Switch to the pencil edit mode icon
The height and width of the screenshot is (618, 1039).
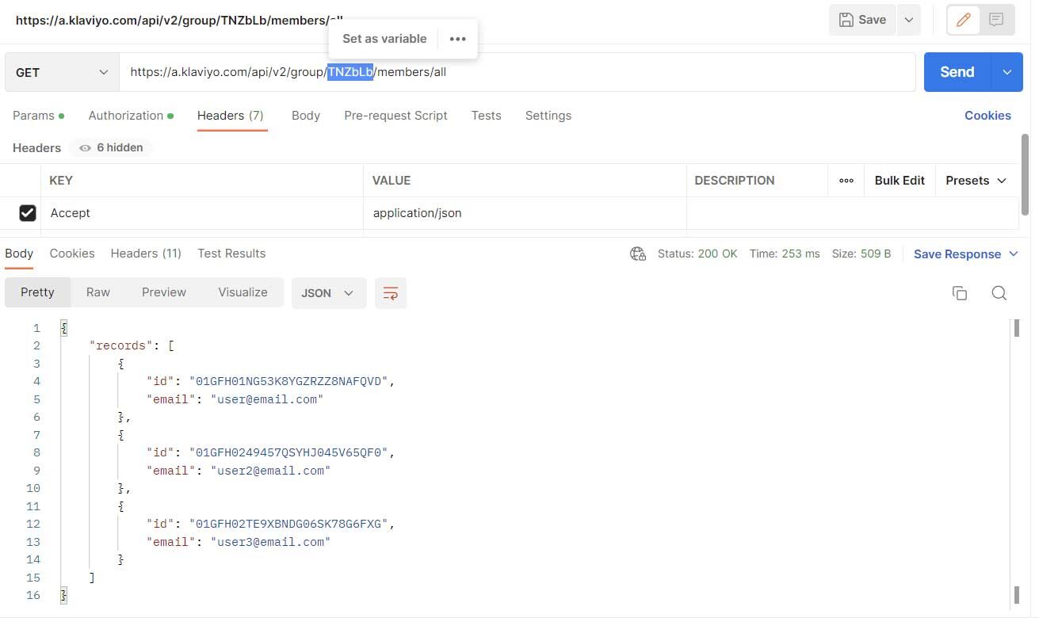[964, 20]
